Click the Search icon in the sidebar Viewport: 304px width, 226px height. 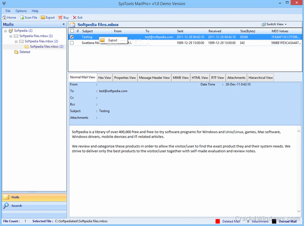[6, 206]
